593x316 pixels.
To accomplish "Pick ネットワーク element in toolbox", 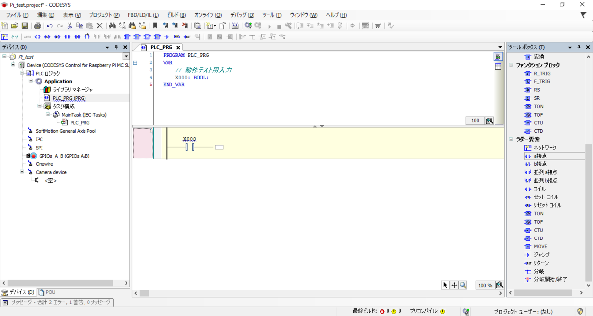I will point(545,147).
